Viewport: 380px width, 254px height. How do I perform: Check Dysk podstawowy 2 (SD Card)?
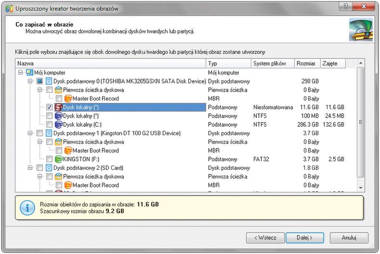(x=40, y=168)
